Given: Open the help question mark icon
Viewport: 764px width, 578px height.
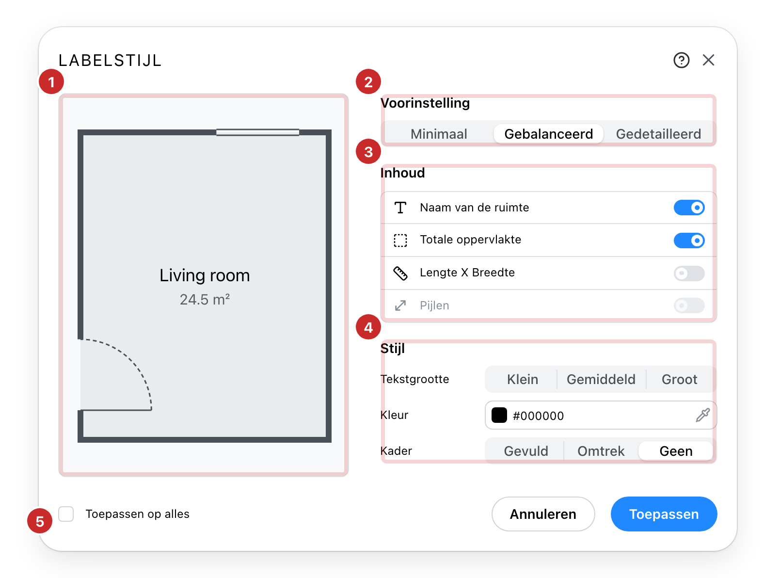Looking at the screenshot, I should tap(681, 60).
